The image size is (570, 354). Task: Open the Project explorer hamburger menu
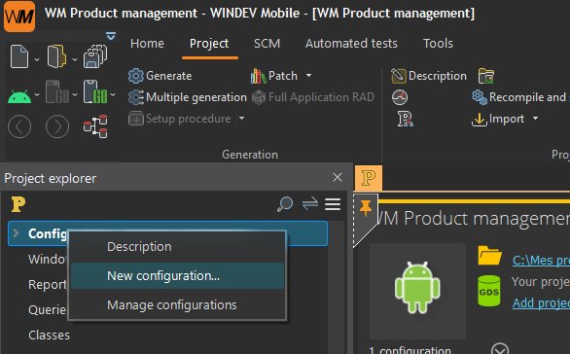click(333, 204)
